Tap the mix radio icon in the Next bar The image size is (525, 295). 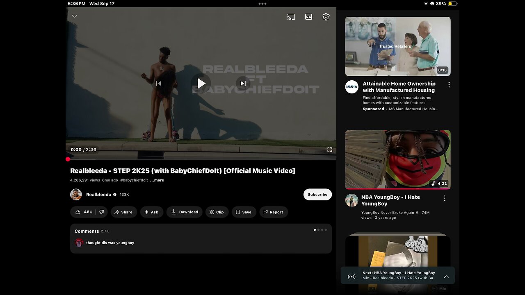click(x=352, y=277)
